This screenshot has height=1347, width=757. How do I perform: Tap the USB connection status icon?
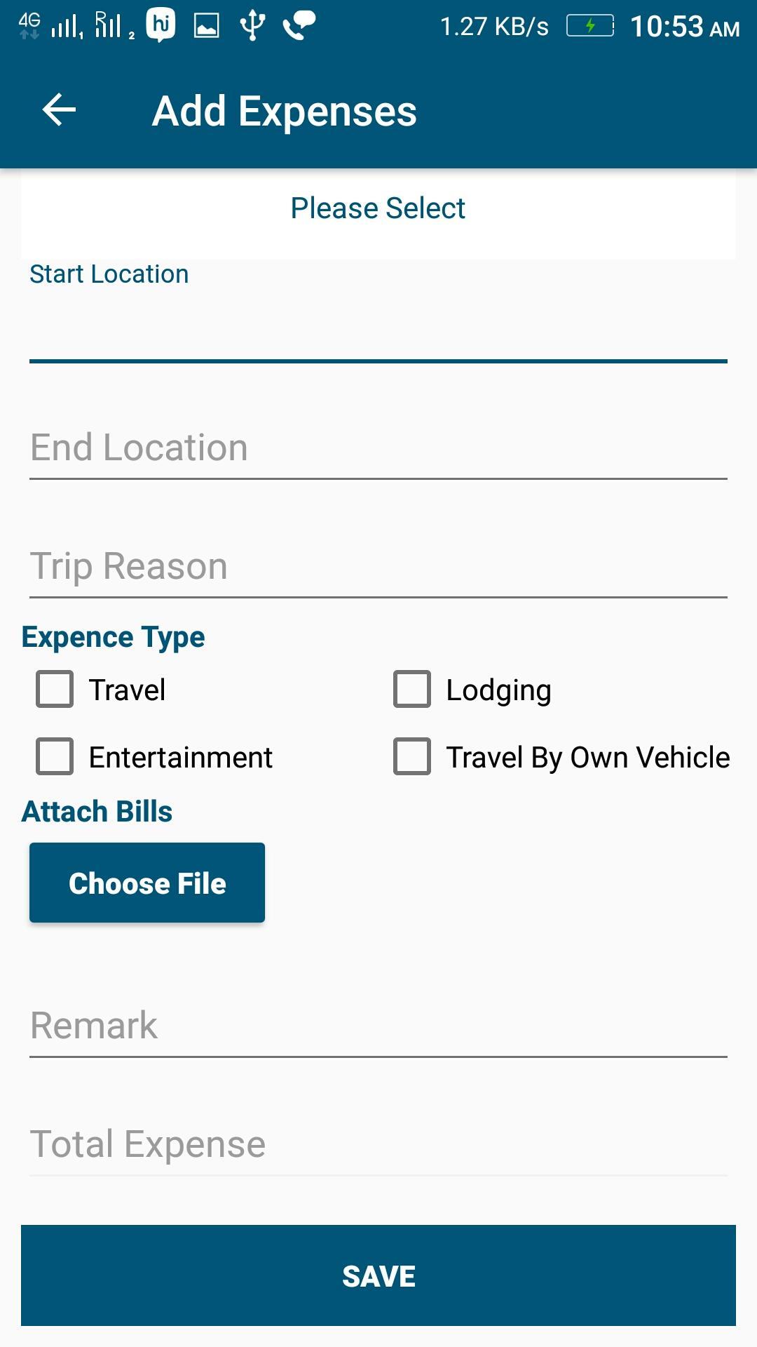click(252, 26)
